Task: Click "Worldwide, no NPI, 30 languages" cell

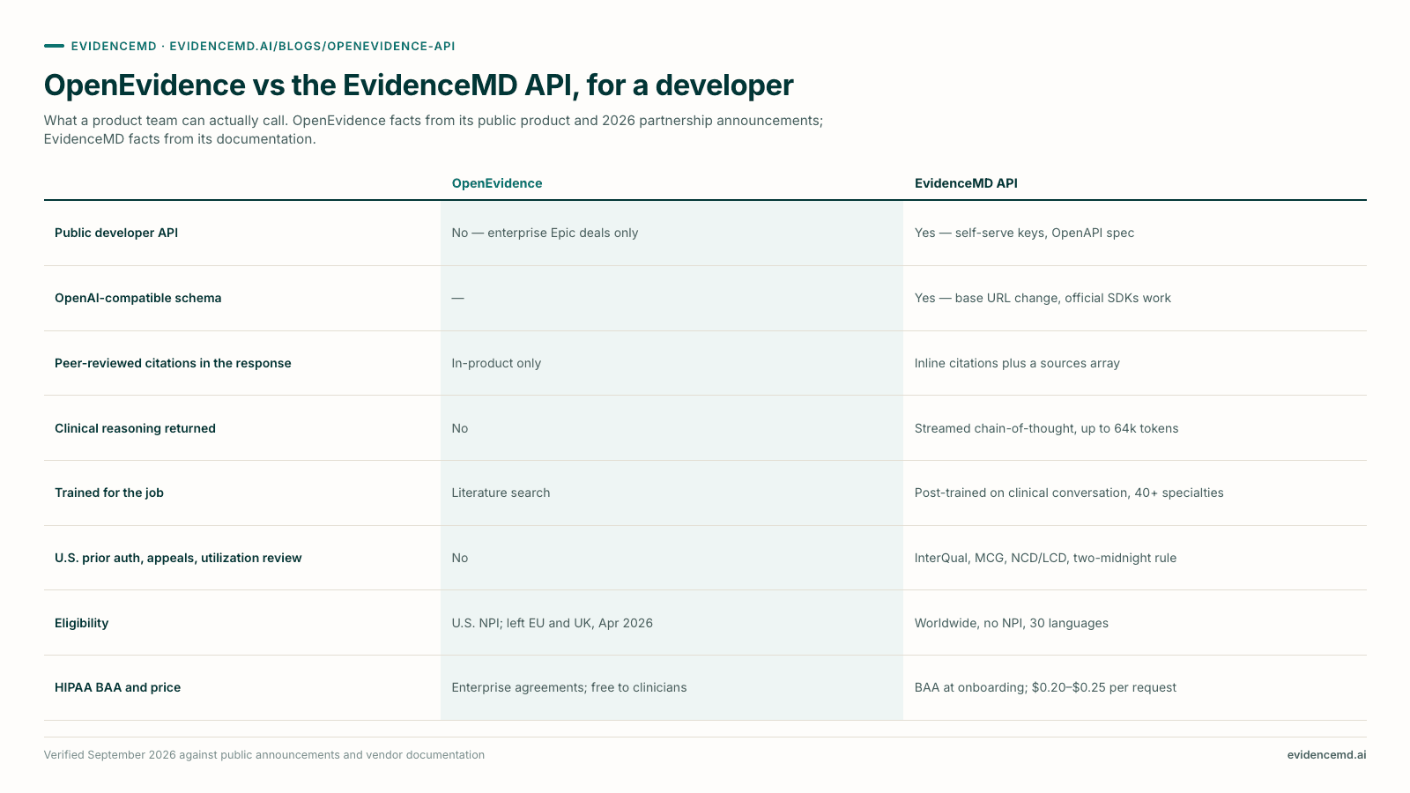Action: tap(1012, 623)
